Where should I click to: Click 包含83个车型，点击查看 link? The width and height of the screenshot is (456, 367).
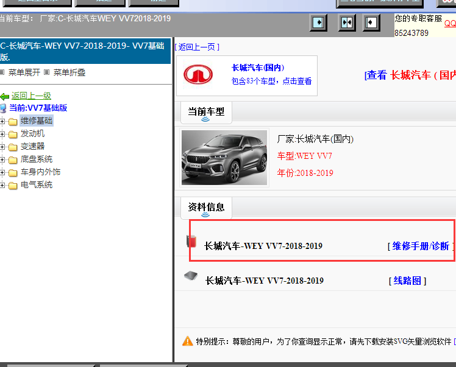(x=271, y=81)
